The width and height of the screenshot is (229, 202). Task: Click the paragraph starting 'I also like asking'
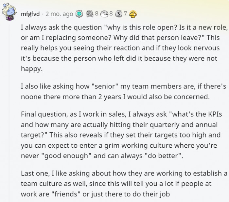(124, 91)
